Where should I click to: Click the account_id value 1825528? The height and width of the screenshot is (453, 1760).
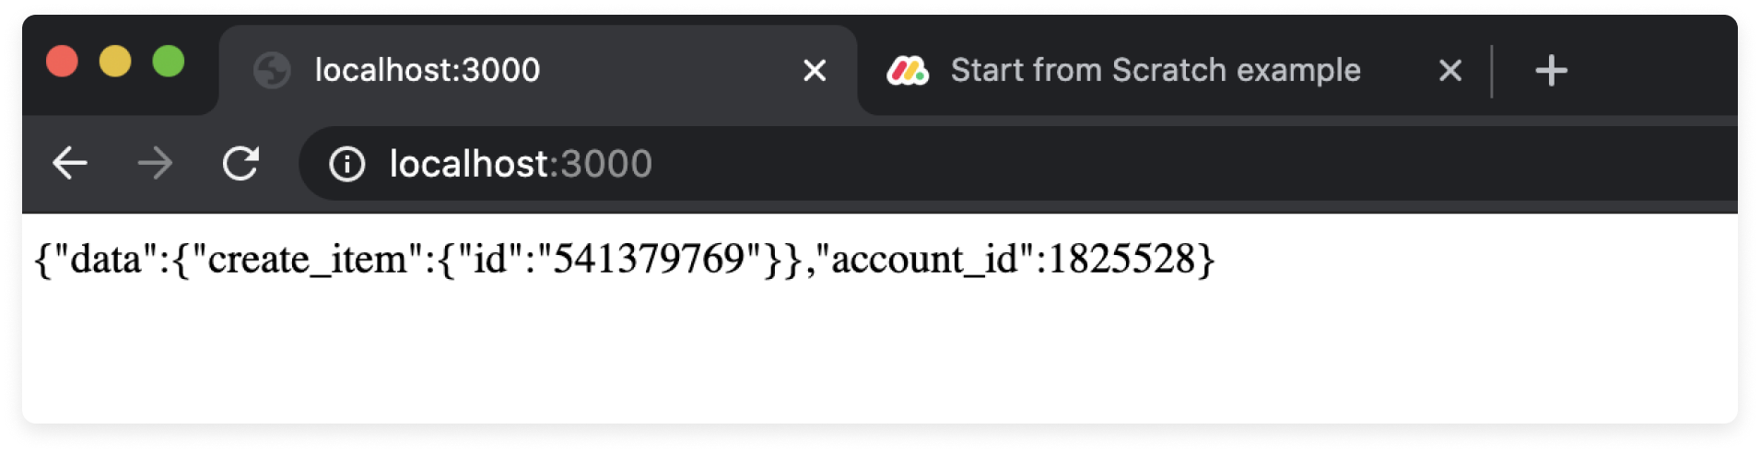tap(1121, 259)
